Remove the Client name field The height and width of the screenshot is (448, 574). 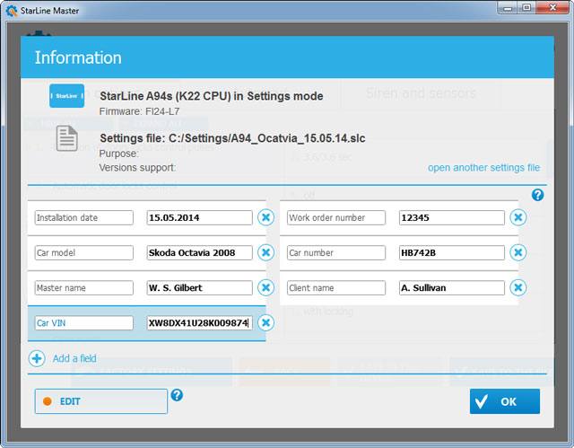518,287
